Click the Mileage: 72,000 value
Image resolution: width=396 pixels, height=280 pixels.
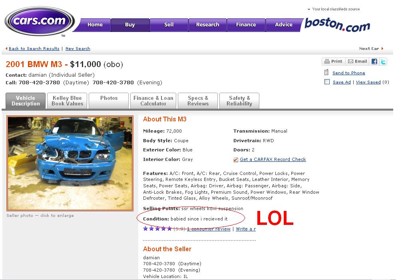pyautogui.click(x=174, y=131)
